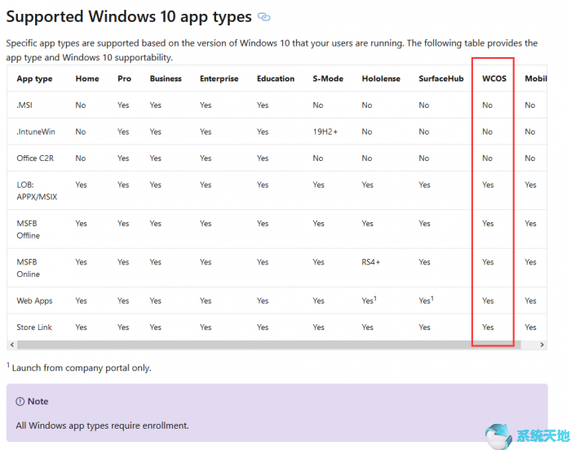Click the .MSI row's WCOS "No" cell

pos(487,105)
